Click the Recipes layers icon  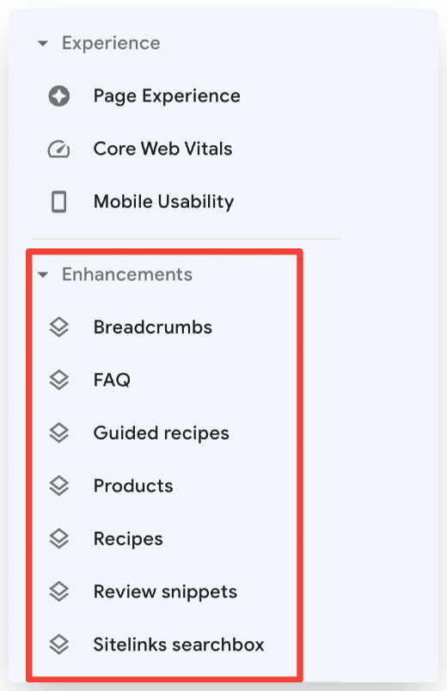(x=59, y=539)
